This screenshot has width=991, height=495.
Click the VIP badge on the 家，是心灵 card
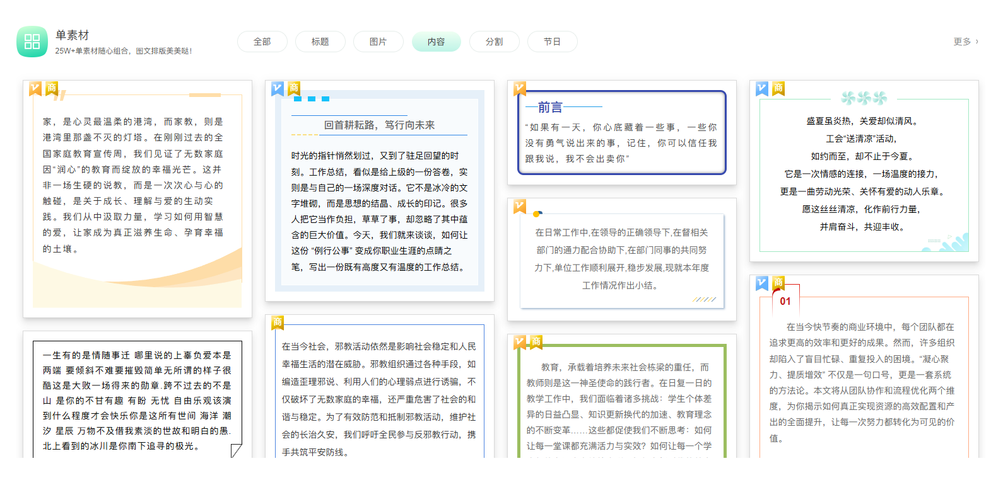tap(35, 89)
